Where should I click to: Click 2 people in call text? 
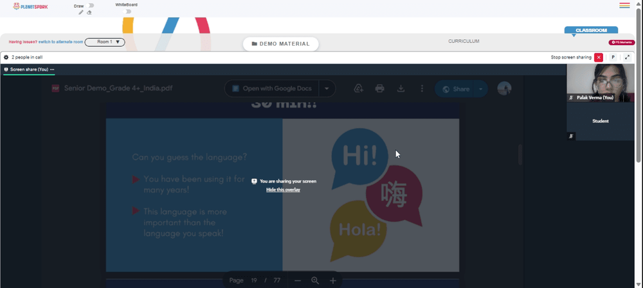click(27, 57)
